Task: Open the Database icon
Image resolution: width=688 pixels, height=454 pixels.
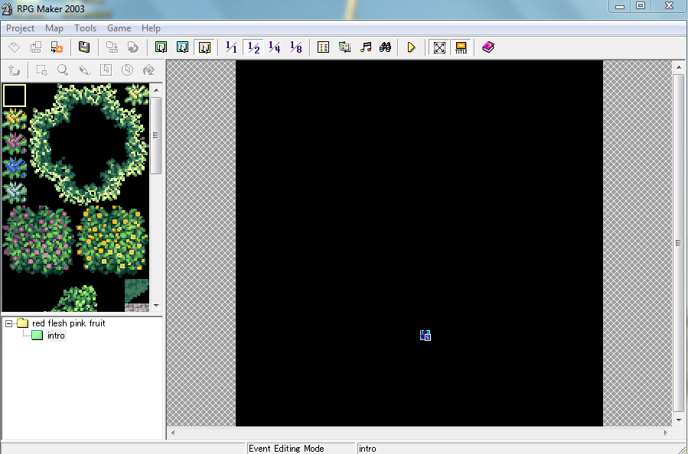Action: 323,47
